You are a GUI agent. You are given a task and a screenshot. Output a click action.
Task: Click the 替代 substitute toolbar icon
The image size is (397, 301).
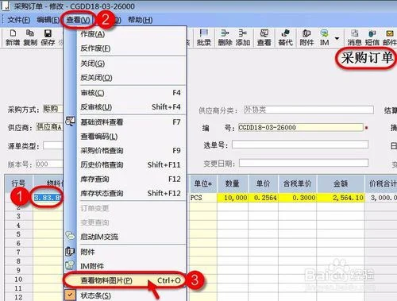pyautogui.click(x=285, y=37)
